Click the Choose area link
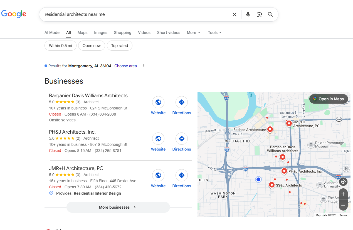 tap(125, 66)
